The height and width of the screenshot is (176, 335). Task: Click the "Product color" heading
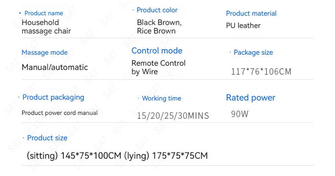pyautogui.click(x=157, y=10)
